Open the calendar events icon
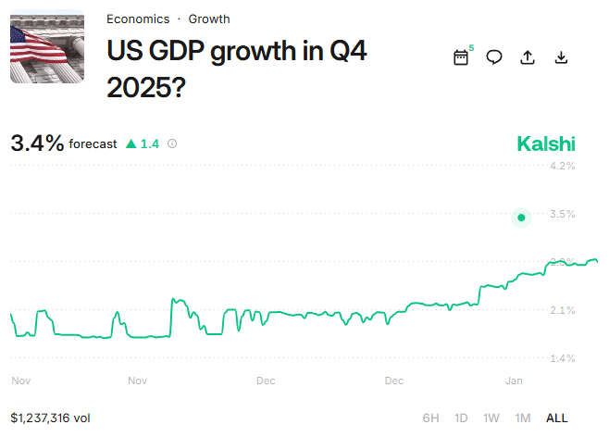 [x=461, y=57]
